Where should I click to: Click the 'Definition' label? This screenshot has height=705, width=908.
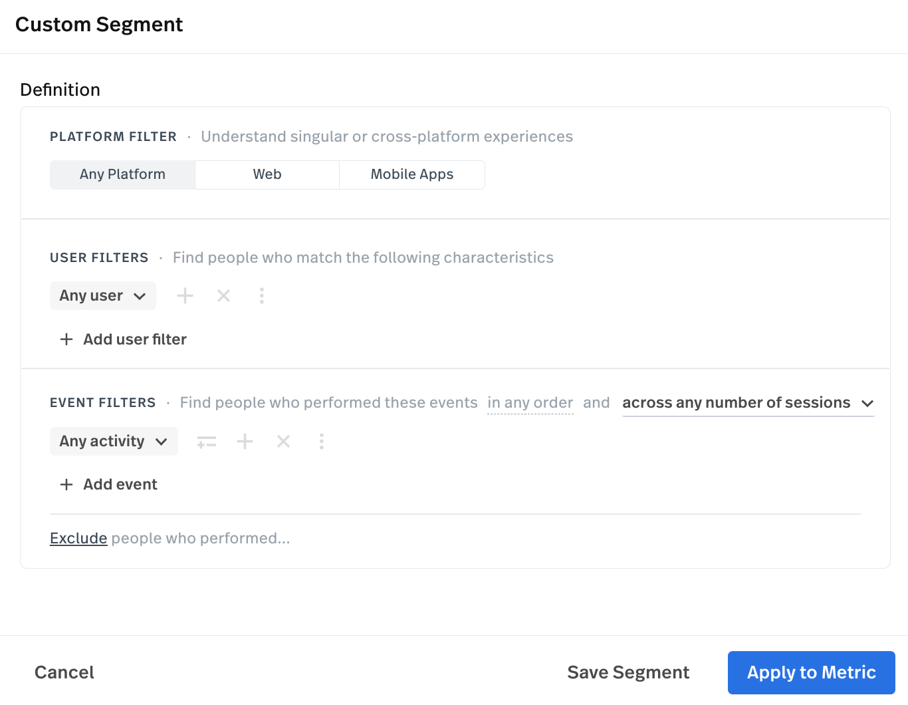click(60, 90)
